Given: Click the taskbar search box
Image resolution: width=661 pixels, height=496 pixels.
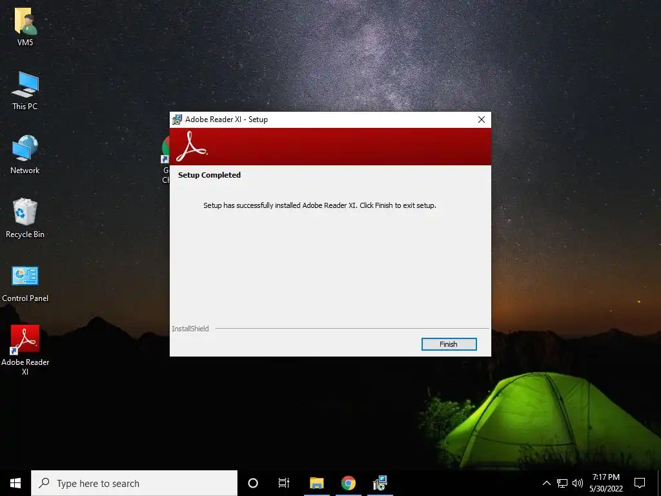Looking at the screenshot, I should 134,483.
